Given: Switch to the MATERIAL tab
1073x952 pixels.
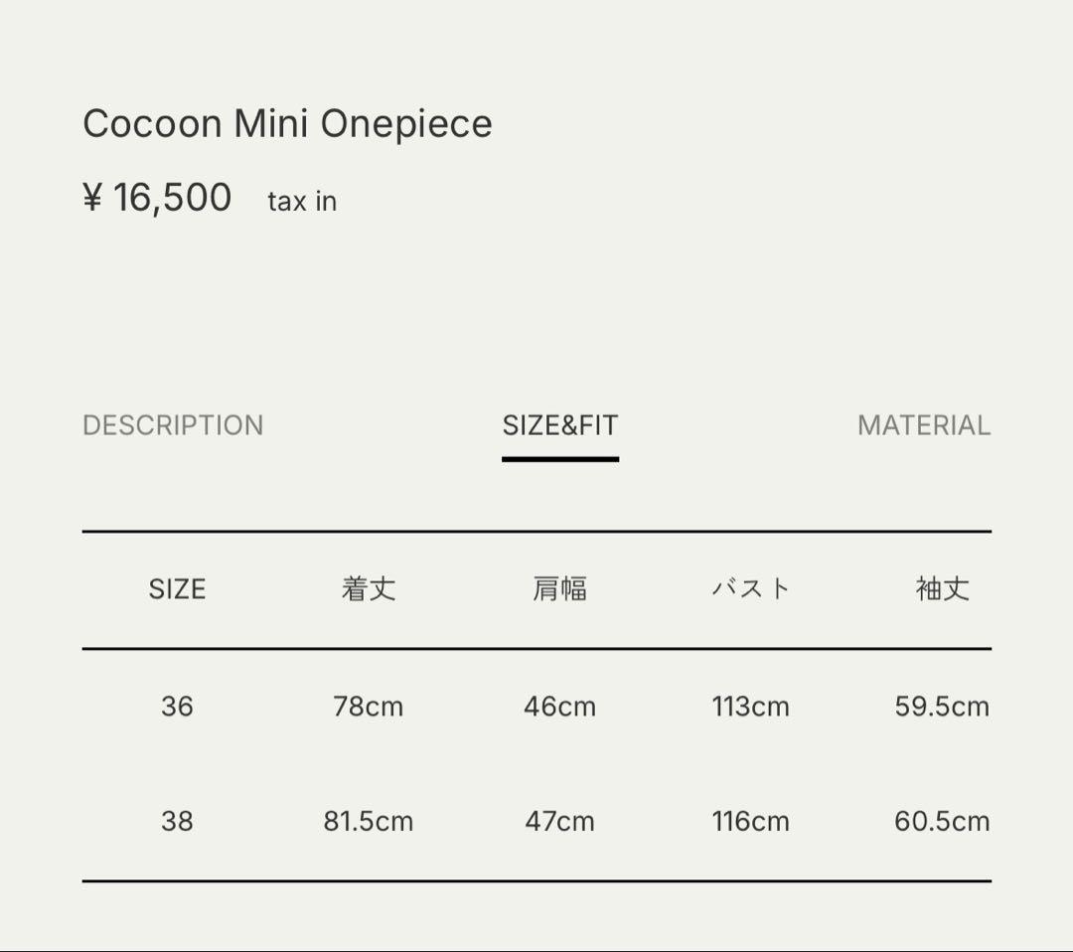Looking at the screenshot, I should pyautogui.click(x=924, y=425).
